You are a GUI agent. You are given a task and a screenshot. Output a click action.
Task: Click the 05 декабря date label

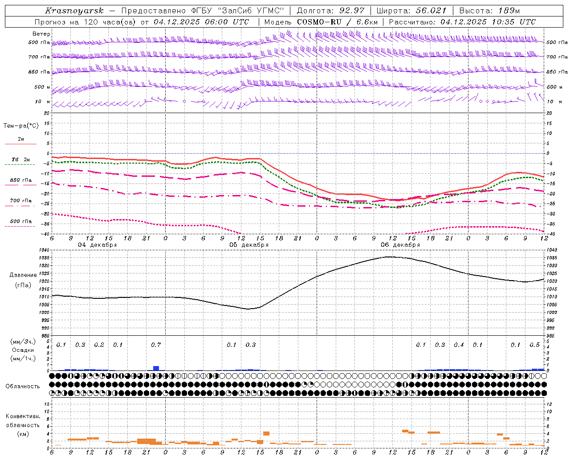click(x=249, y=245)
